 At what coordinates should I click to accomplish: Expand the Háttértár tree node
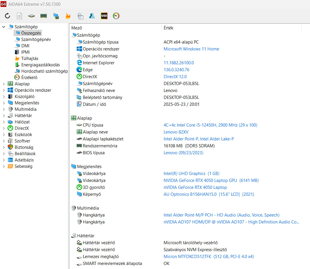coord(3,116)
